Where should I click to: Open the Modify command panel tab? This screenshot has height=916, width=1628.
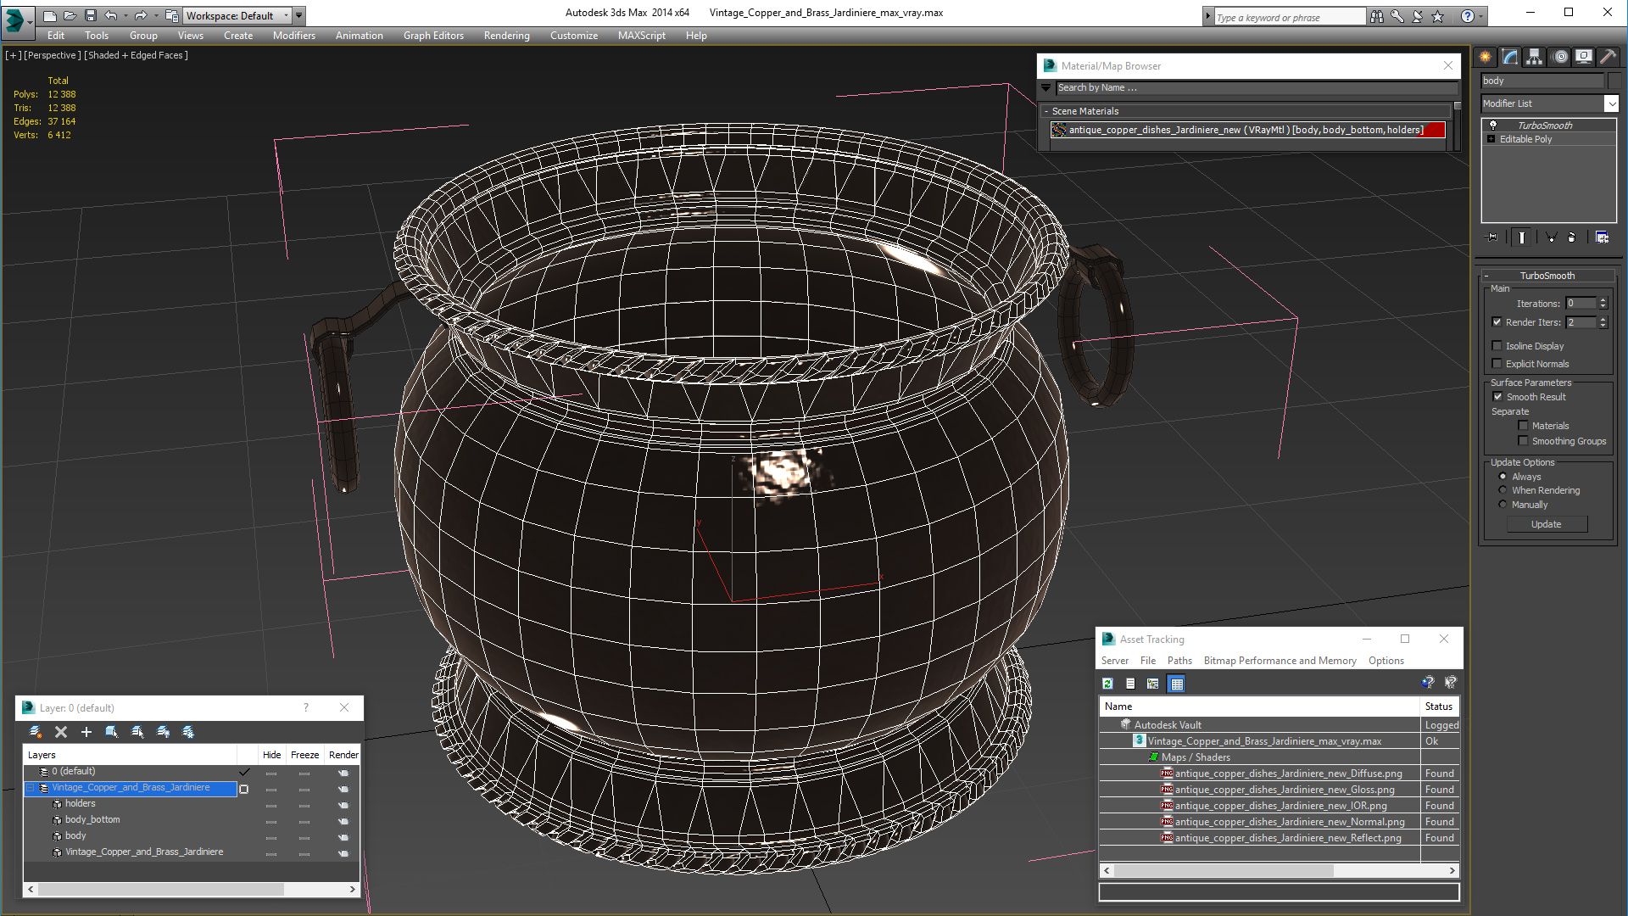coord(1510,57)
